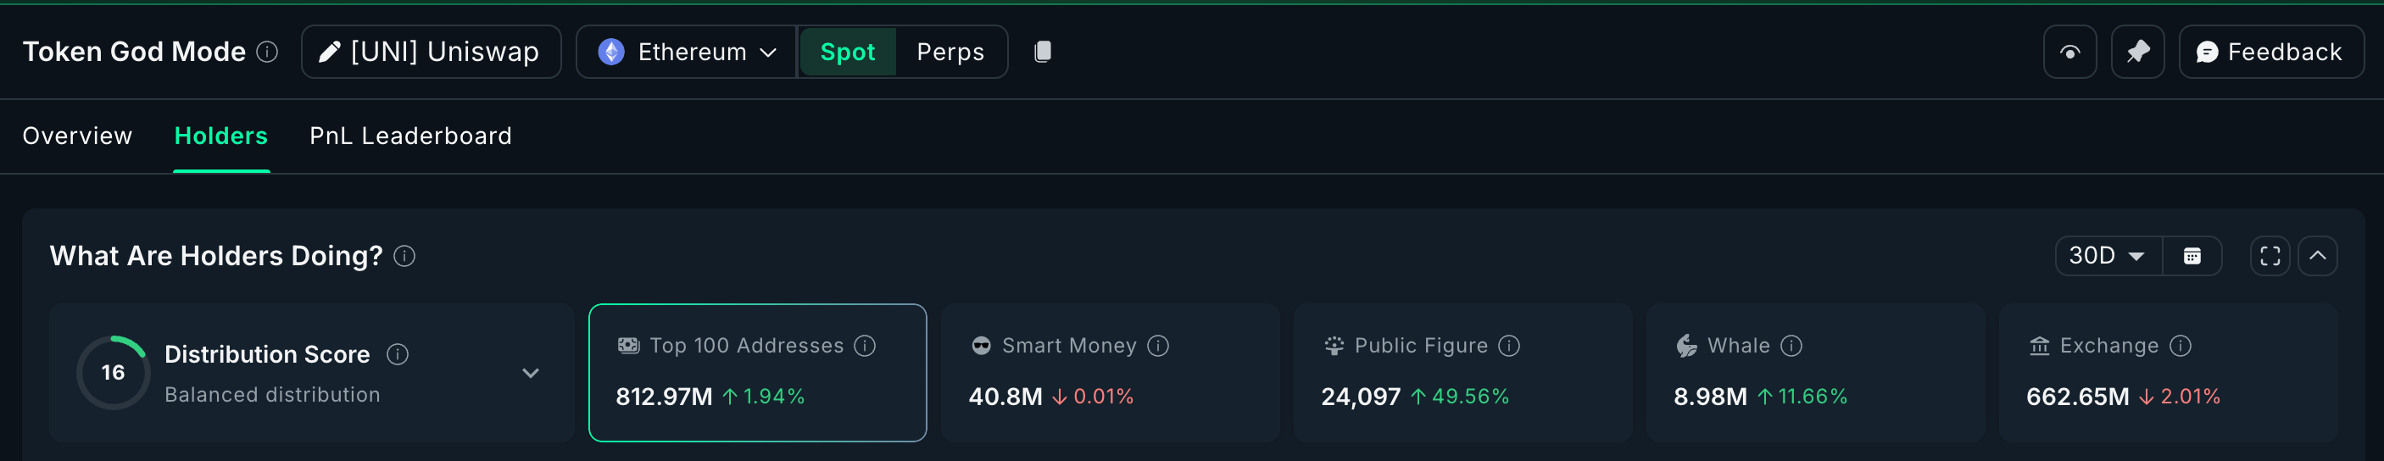The image size is (2384, 461).
Task: Open the 30D timeframe dropdown
Action: point(2108,257)
